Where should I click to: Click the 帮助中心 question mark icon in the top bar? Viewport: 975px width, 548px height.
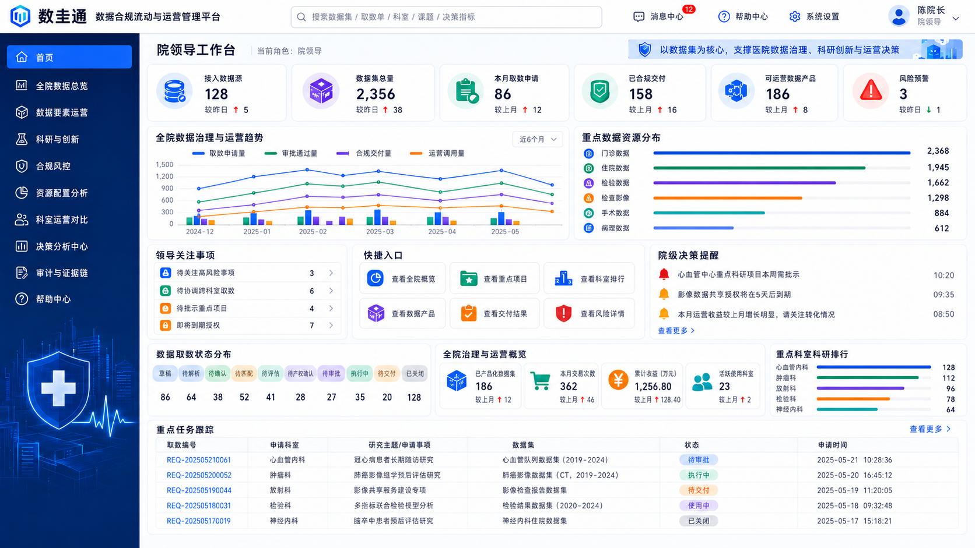[724, 17]
